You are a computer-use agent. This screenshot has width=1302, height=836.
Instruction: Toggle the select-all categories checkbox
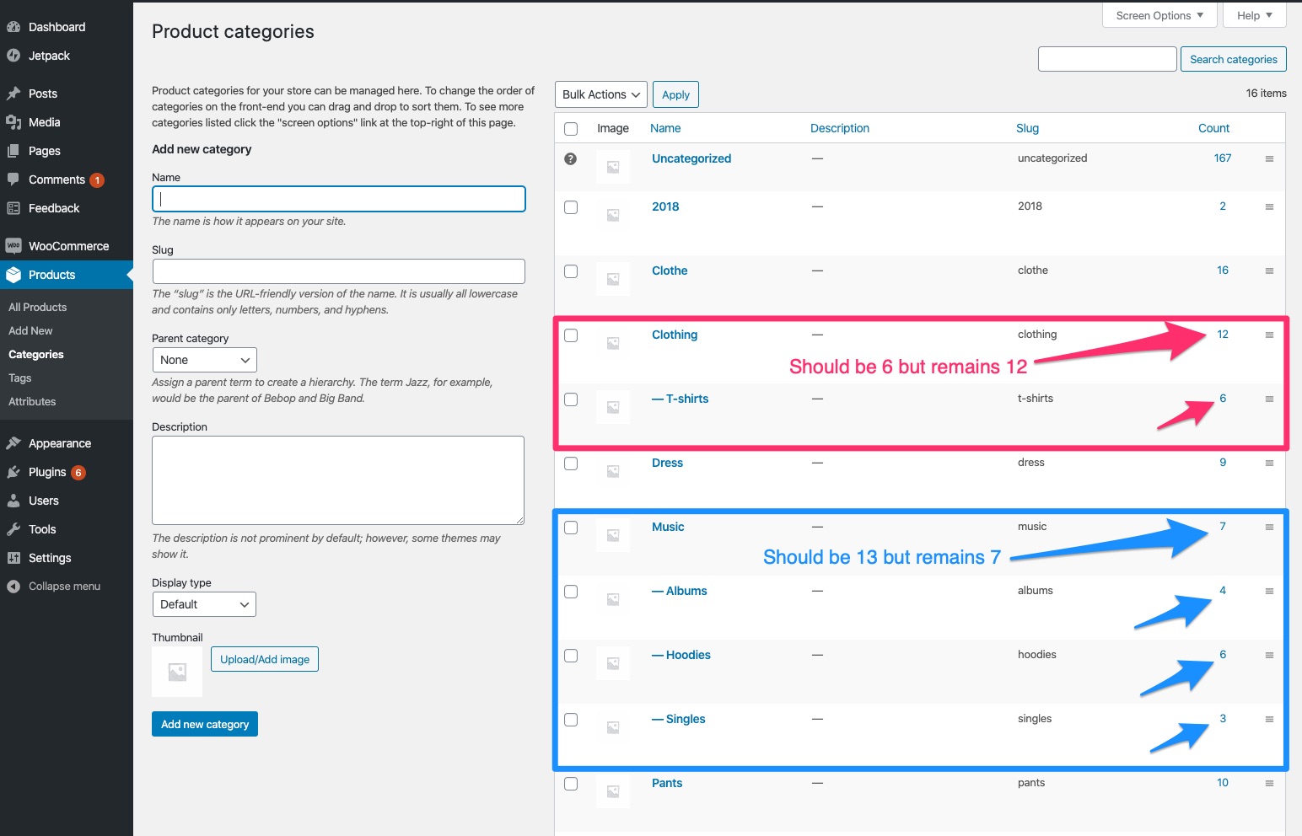click(571, 129)
